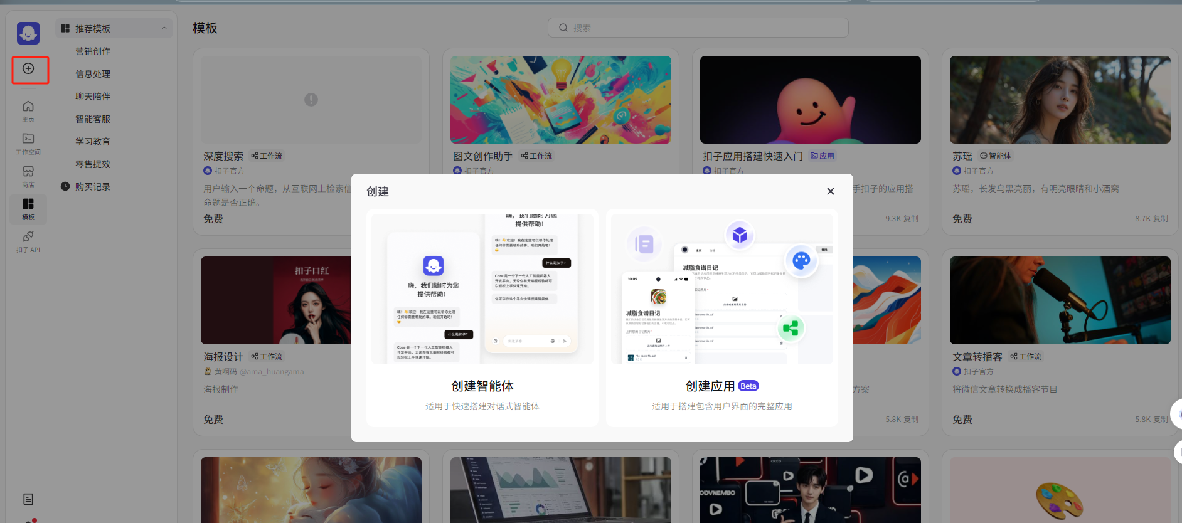Open 扣子 API in sidebar

[x=28, y=241]
